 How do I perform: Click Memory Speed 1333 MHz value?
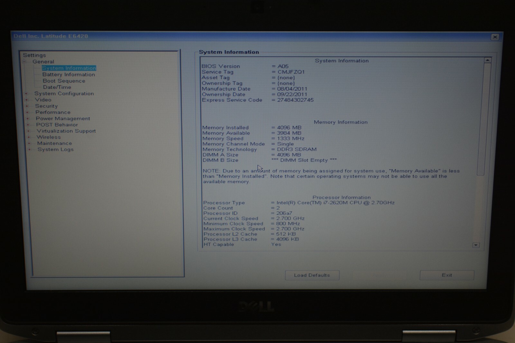click(x=291, y=139)
